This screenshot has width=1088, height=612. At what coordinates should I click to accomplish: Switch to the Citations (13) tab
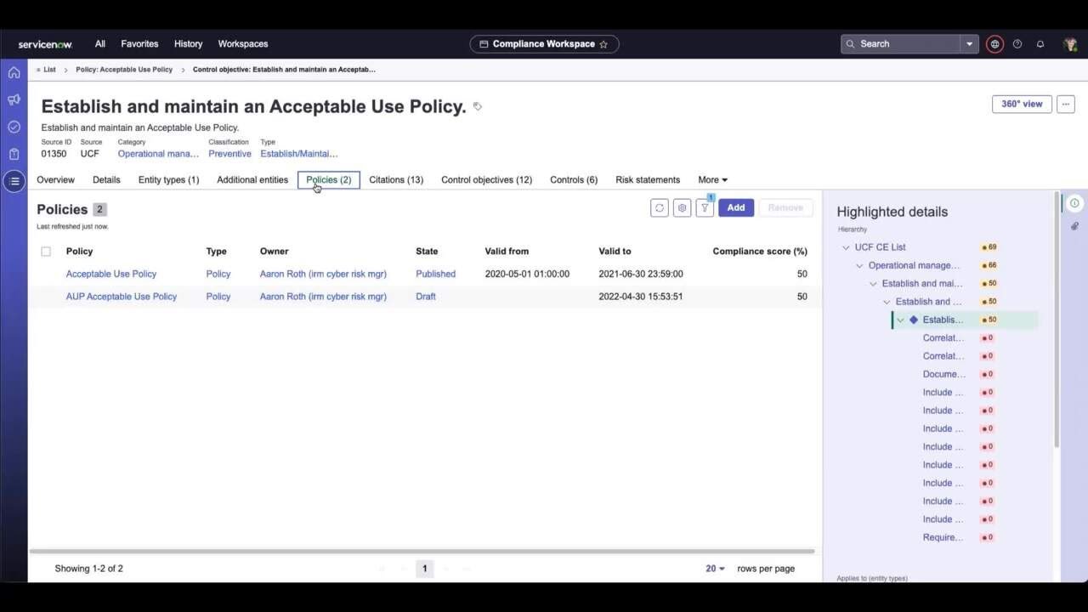(x=396, y=180)
